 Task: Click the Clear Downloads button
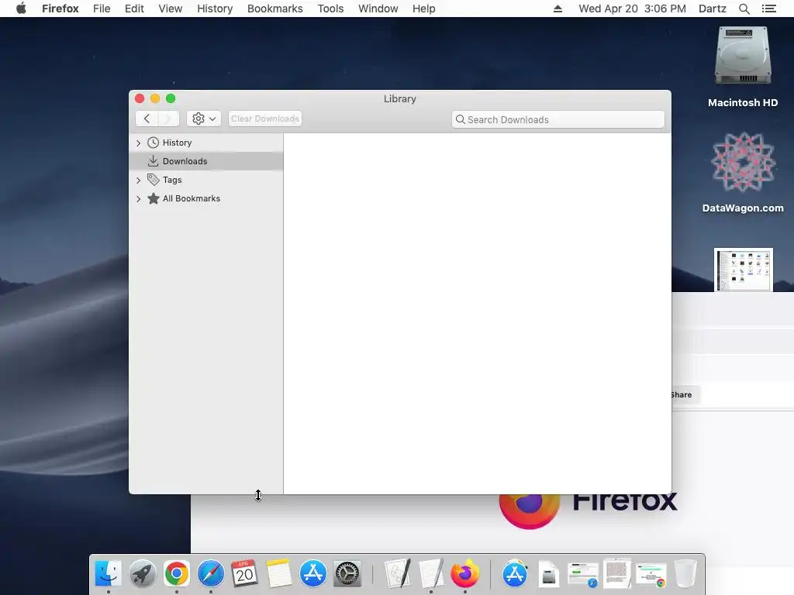[x=265, y=119]
